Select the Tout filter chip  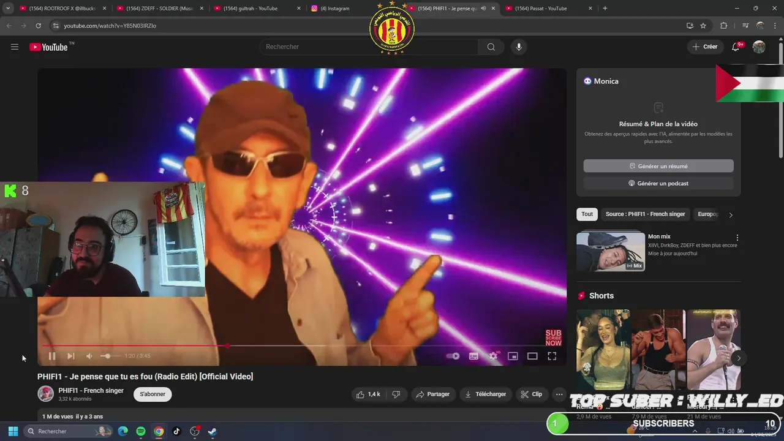click(587, 214)
